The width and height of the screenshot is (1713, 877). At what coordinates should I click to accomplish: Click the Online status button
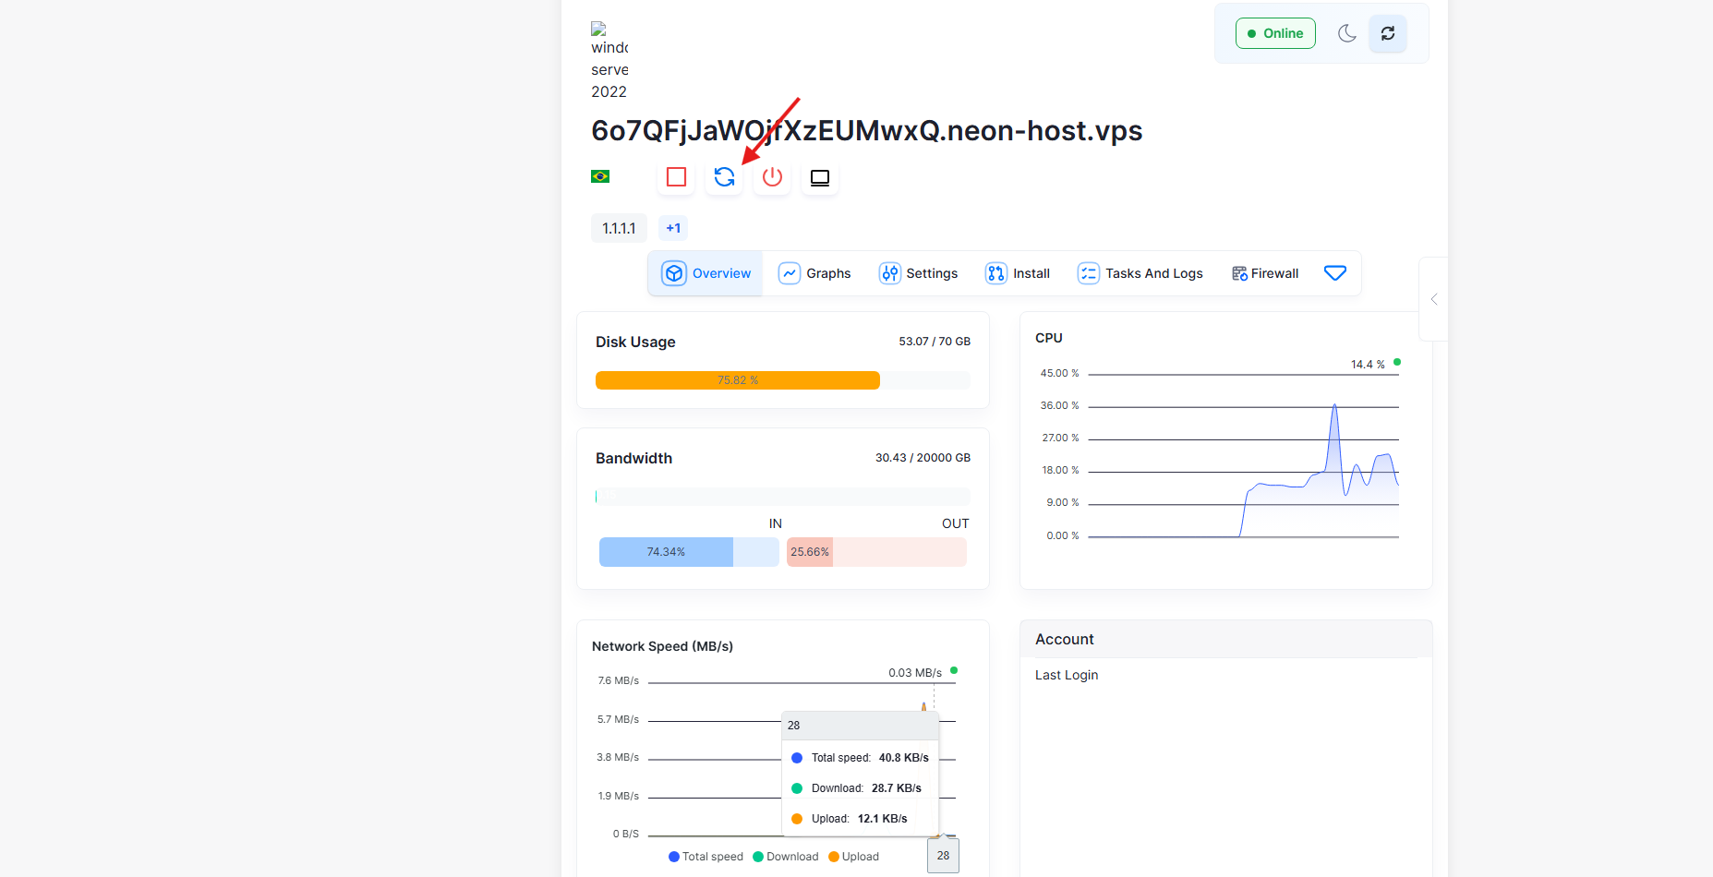tap(1275, 33)
